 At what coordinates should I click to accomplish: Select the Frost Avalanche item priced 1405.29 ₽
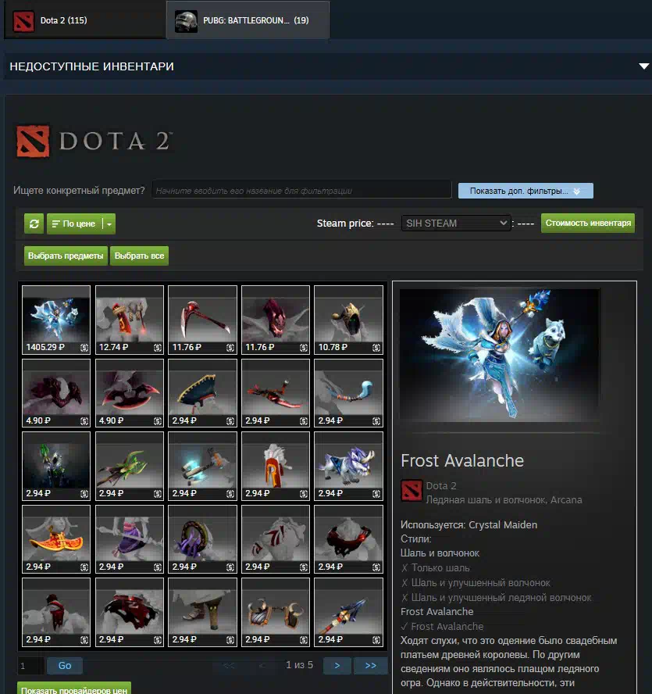pyautogui.click(x=56, y=320)
